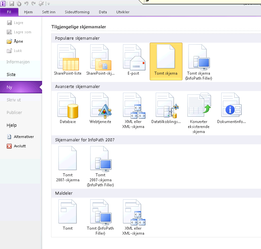Viewport: 261px width, 249px height.
Task: Expand the quick access toolbar customize dropdown
Action: coord(48,4)
